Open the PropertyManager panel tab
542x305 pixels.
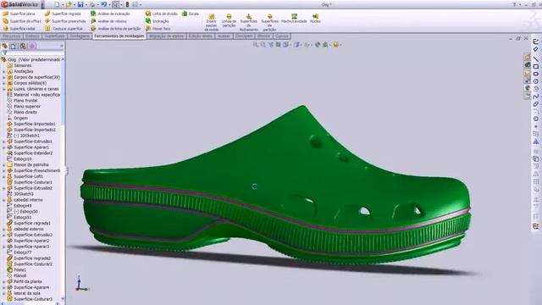[14, 46]
